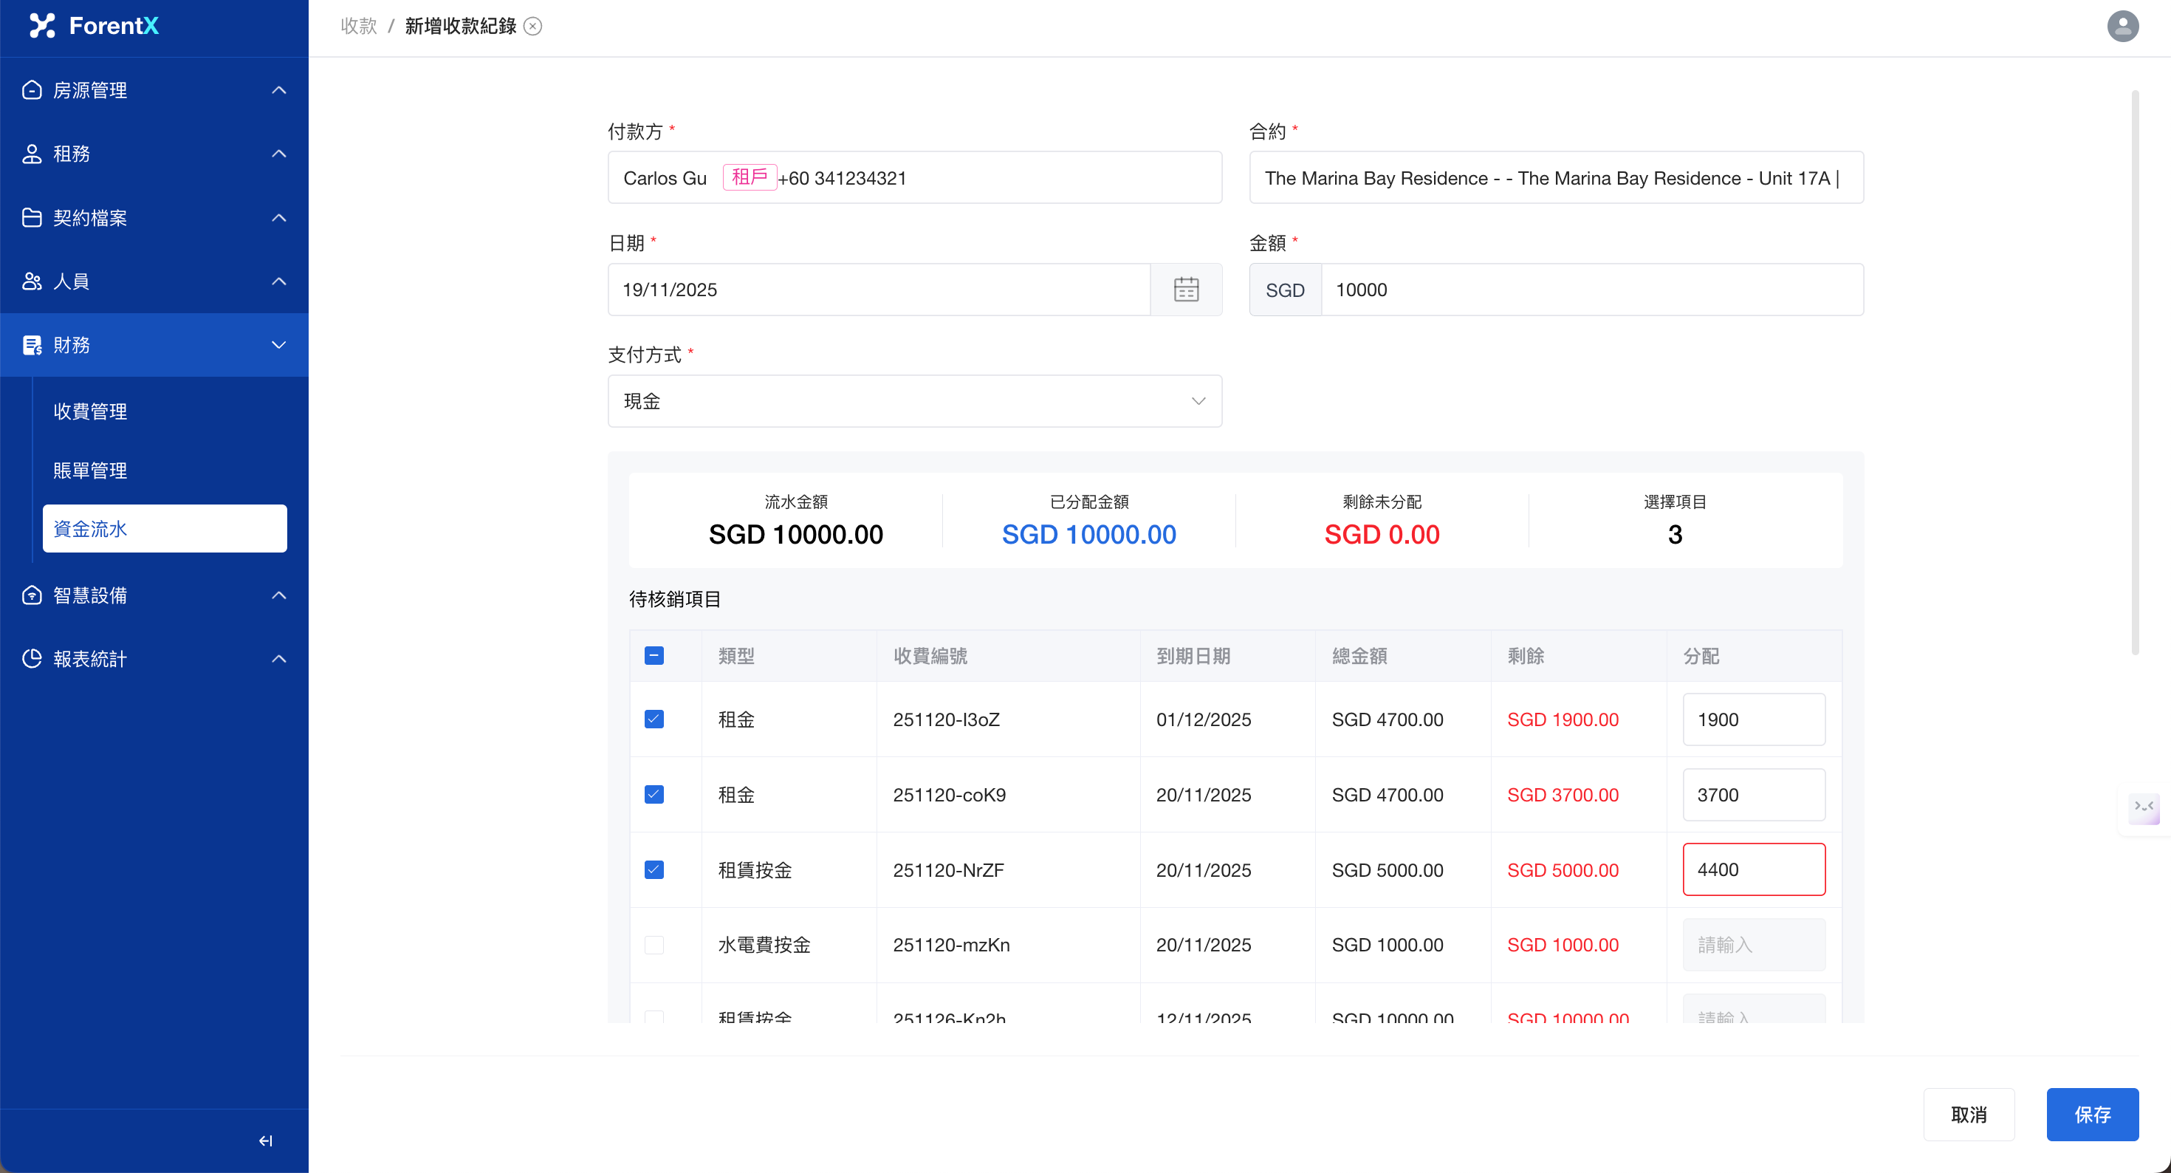The width and height of the screenshot is (2171, 1173).
Task: Click the 租賃按金 allocation field showing 4400
Action: point(1753,869)
